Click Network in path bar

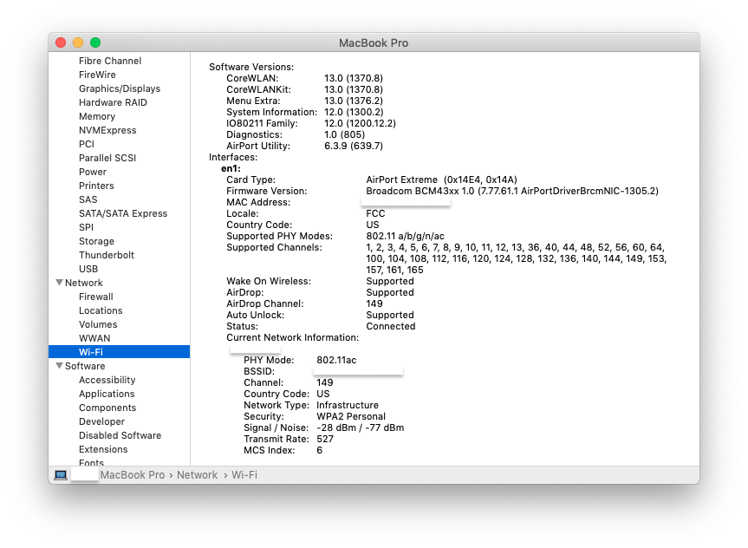[197, 475]
